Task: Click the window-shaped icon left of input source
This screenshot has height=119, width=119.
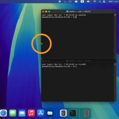Action: [x=76, y=1]
